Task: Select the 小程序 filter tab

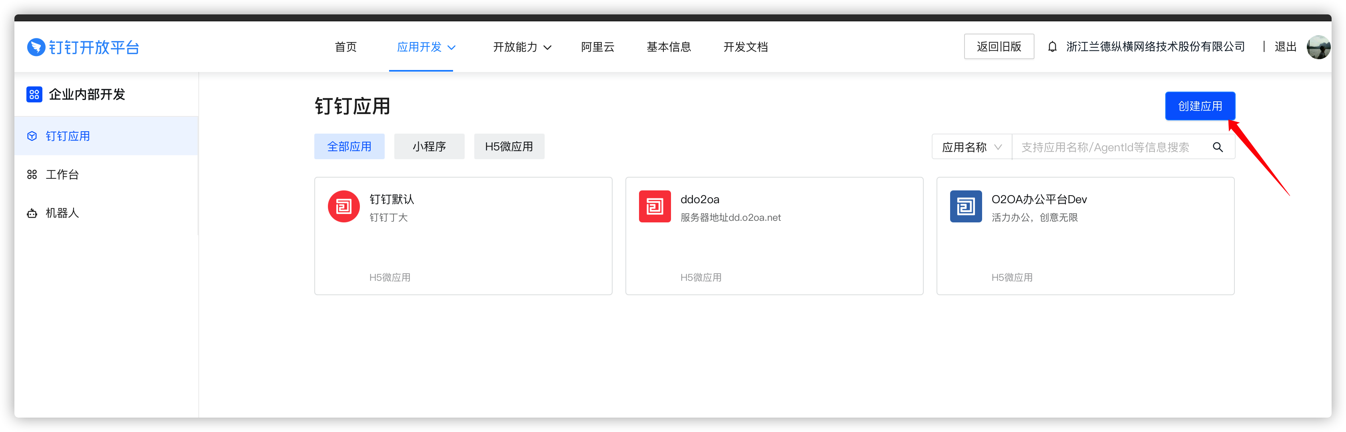Action: click(429, 146)
